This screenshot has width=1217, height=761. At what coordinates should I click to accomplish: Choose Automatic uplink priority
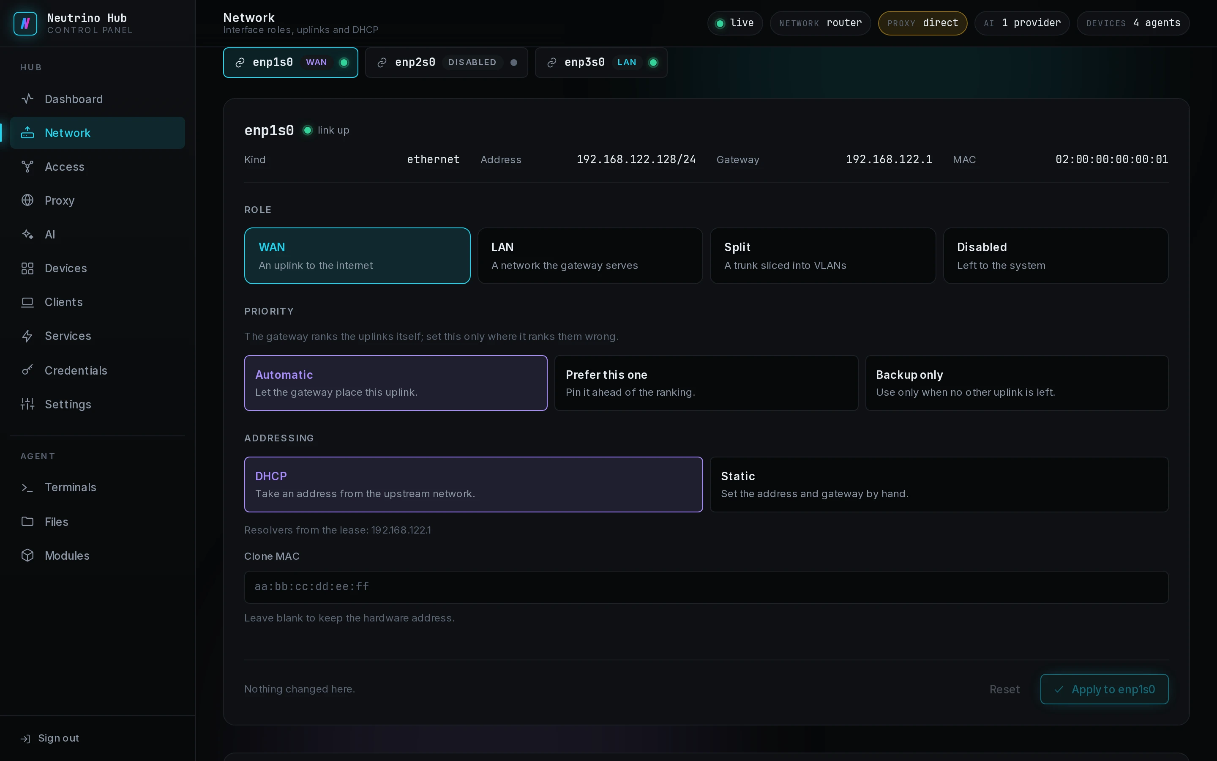396,383
